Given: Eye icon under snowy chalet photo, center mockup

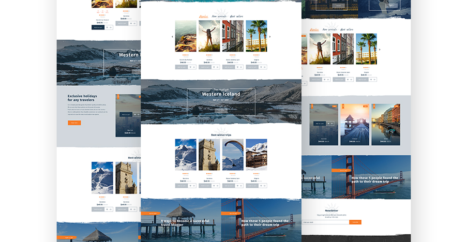Looking at the screenshot, I should tap(265, 186).
